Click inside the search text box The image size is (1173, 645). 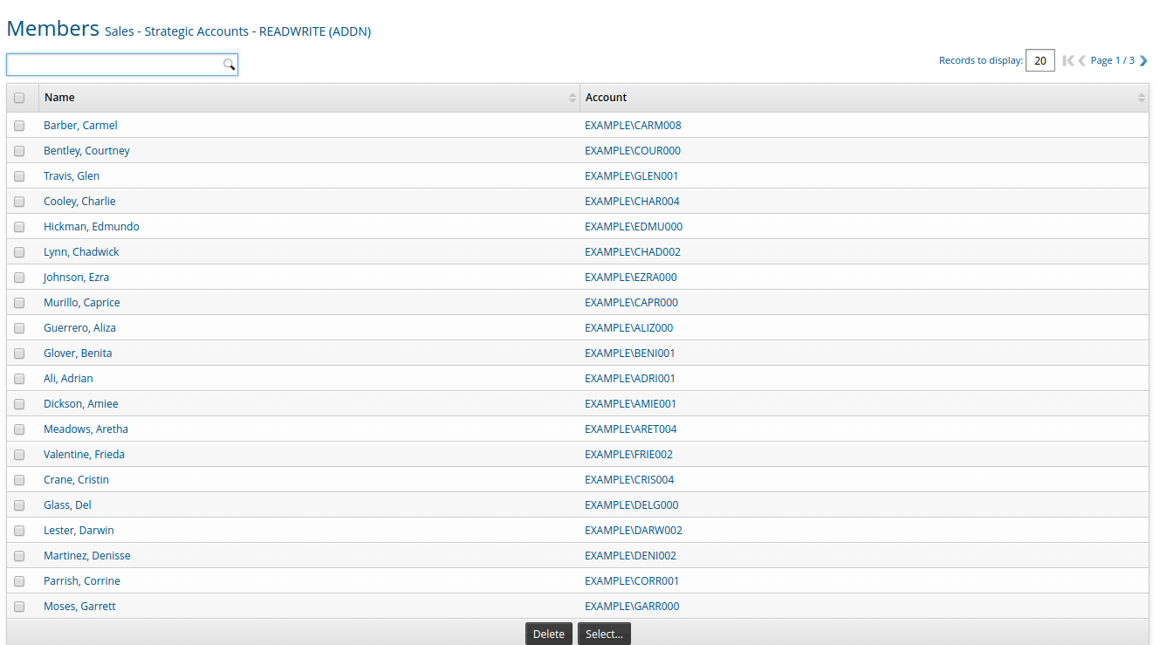(x=113, y=64)
